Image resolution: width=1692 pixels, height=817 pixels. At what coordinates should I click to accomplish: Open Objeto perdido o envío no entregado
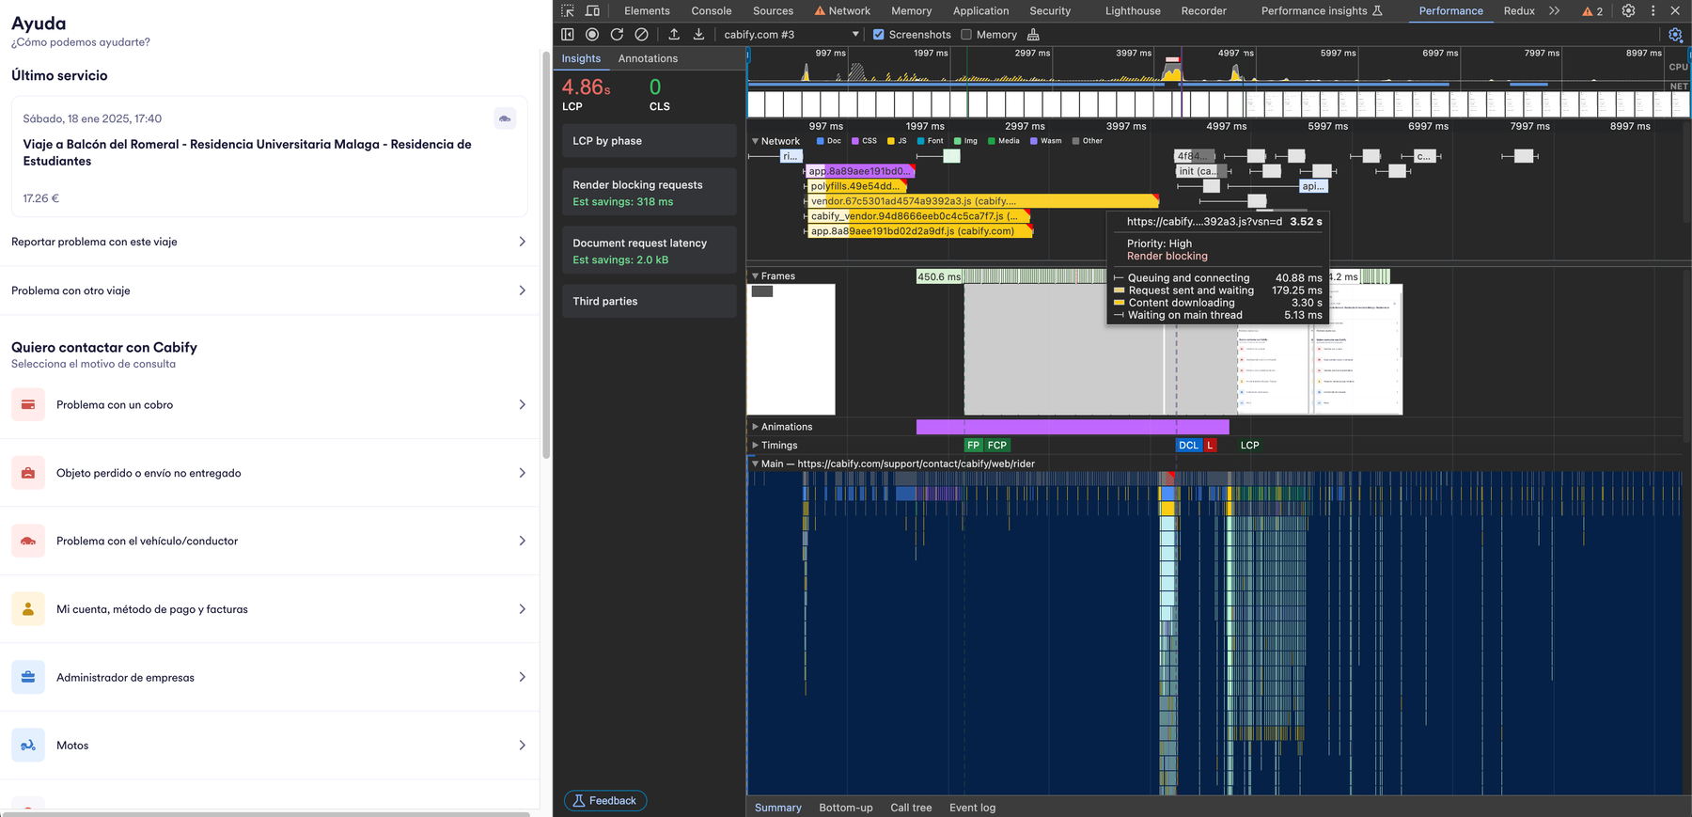(269, 473)
